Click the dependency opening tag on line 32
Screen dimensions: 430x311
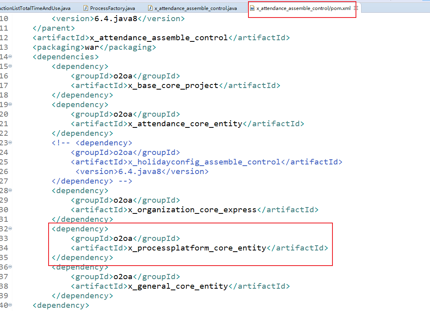click(x=80, y=229)
